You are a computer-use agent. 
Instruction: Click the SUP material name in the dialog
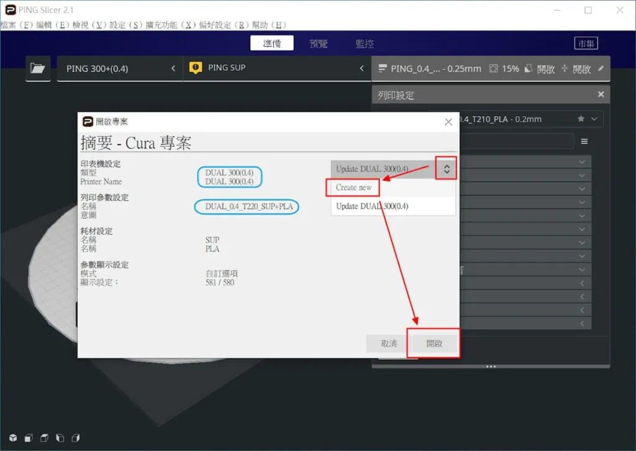coord(212,240)
